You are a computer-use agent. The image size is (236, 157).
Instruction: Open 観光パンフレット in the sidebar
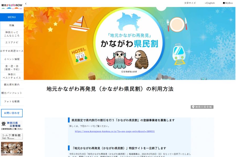pos(12,93)
